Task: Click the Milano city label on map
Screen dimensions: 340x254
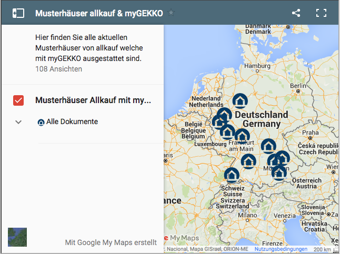Action: [x=247, y=215]
